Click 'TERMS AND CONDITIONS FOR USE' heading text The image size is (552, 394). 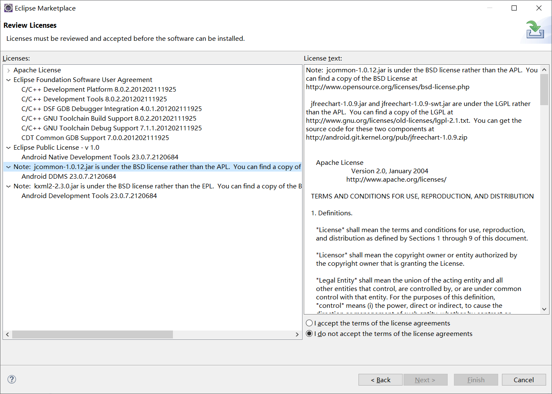pos(422,196)
